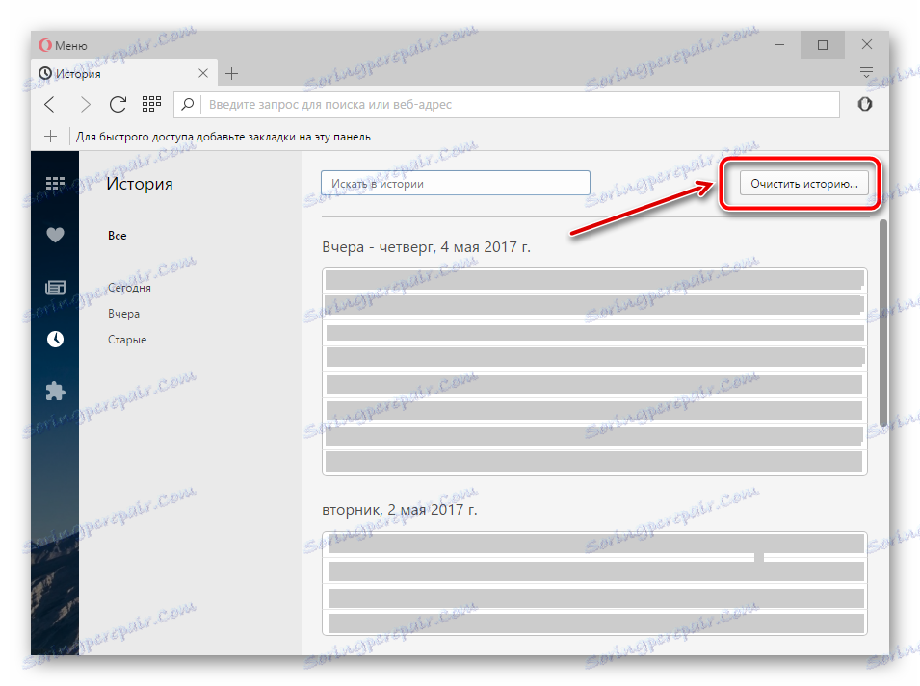Click the 'Вчера - четверг, 4 мая 2017 г.' heading
This screenshot has width=920, height=686.
[x=426, y=247]
